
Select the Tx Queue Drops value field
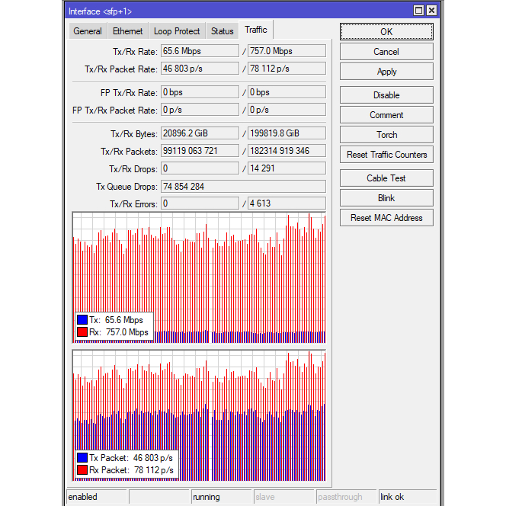click(x=242, y=187)
